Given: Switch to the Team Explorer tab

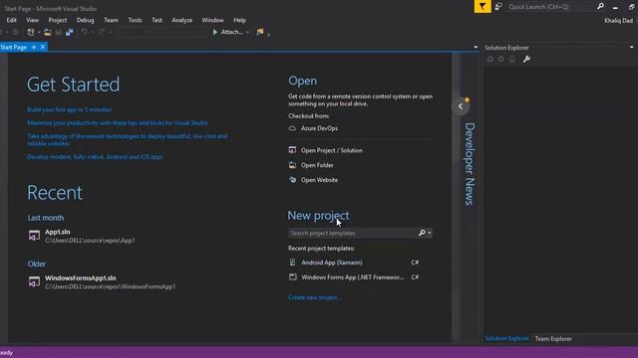Looking at the screenshot, I should click(x=553, y=338).
